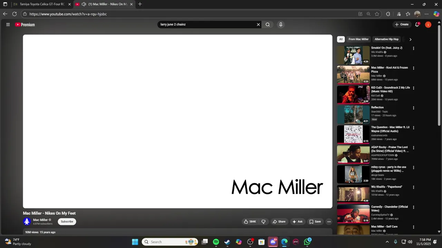442x248 pixels.
Task: Play Smokin' On thumbnail
Action: pyautogui.click(x=353, y=55)
